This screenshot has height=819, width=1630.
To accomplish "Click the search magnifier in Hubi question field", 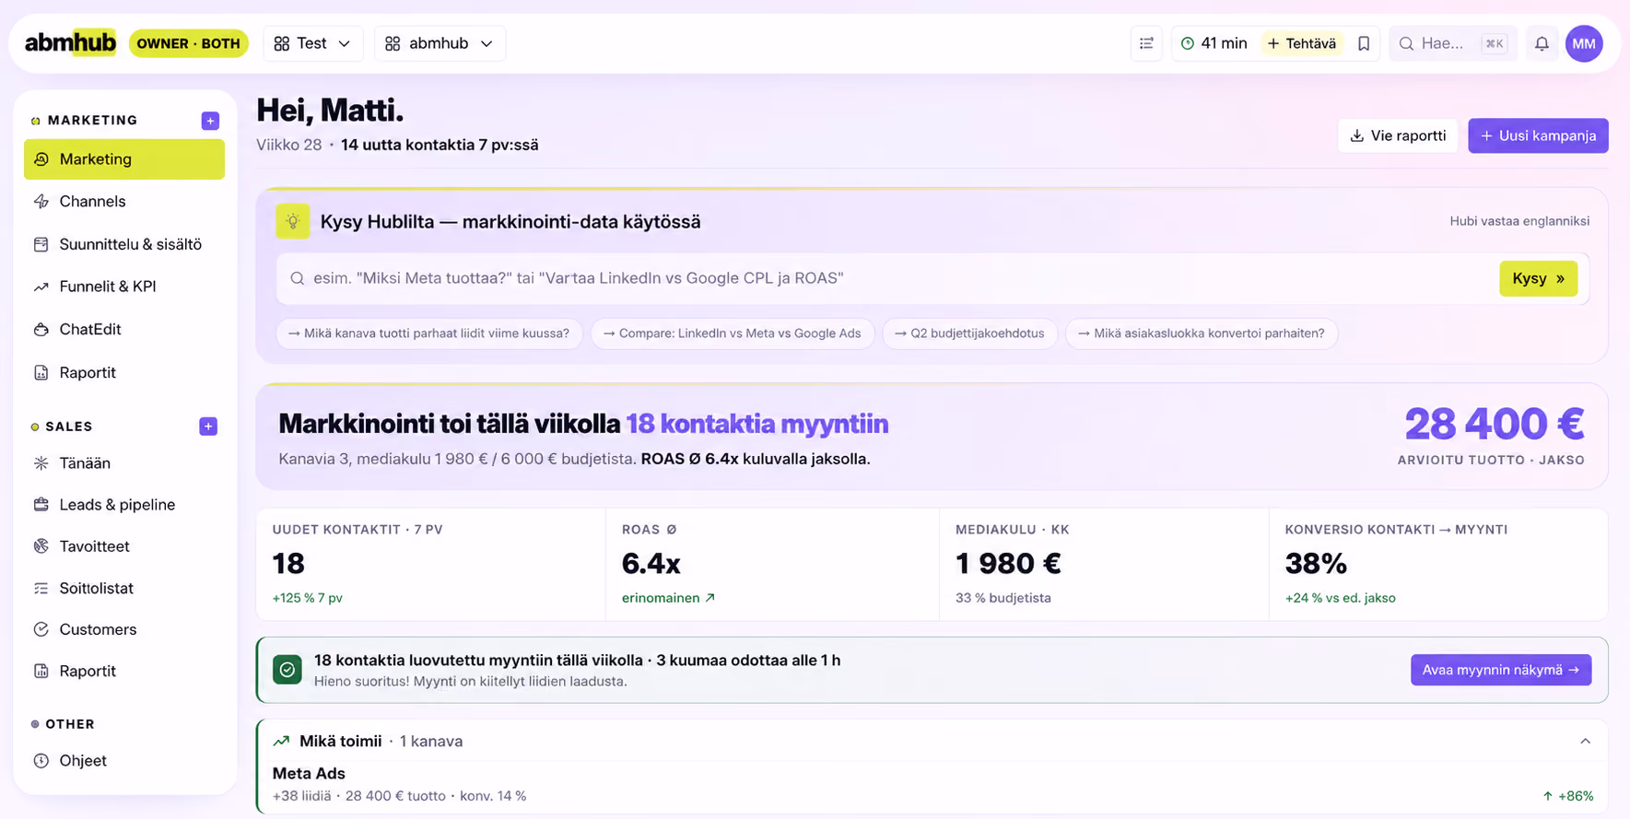I will click(298, 278).
